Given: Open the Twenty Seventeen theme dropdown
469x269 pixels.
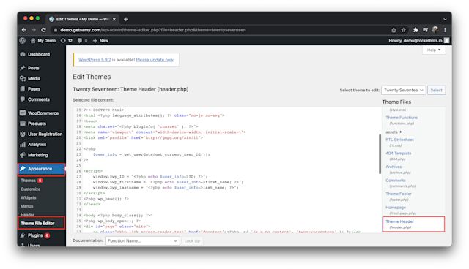Looking at the screenshot, I should 403,90.
